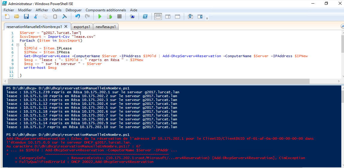Click the Open script folder icon
344x168 pixels.
tap(17, 17)
